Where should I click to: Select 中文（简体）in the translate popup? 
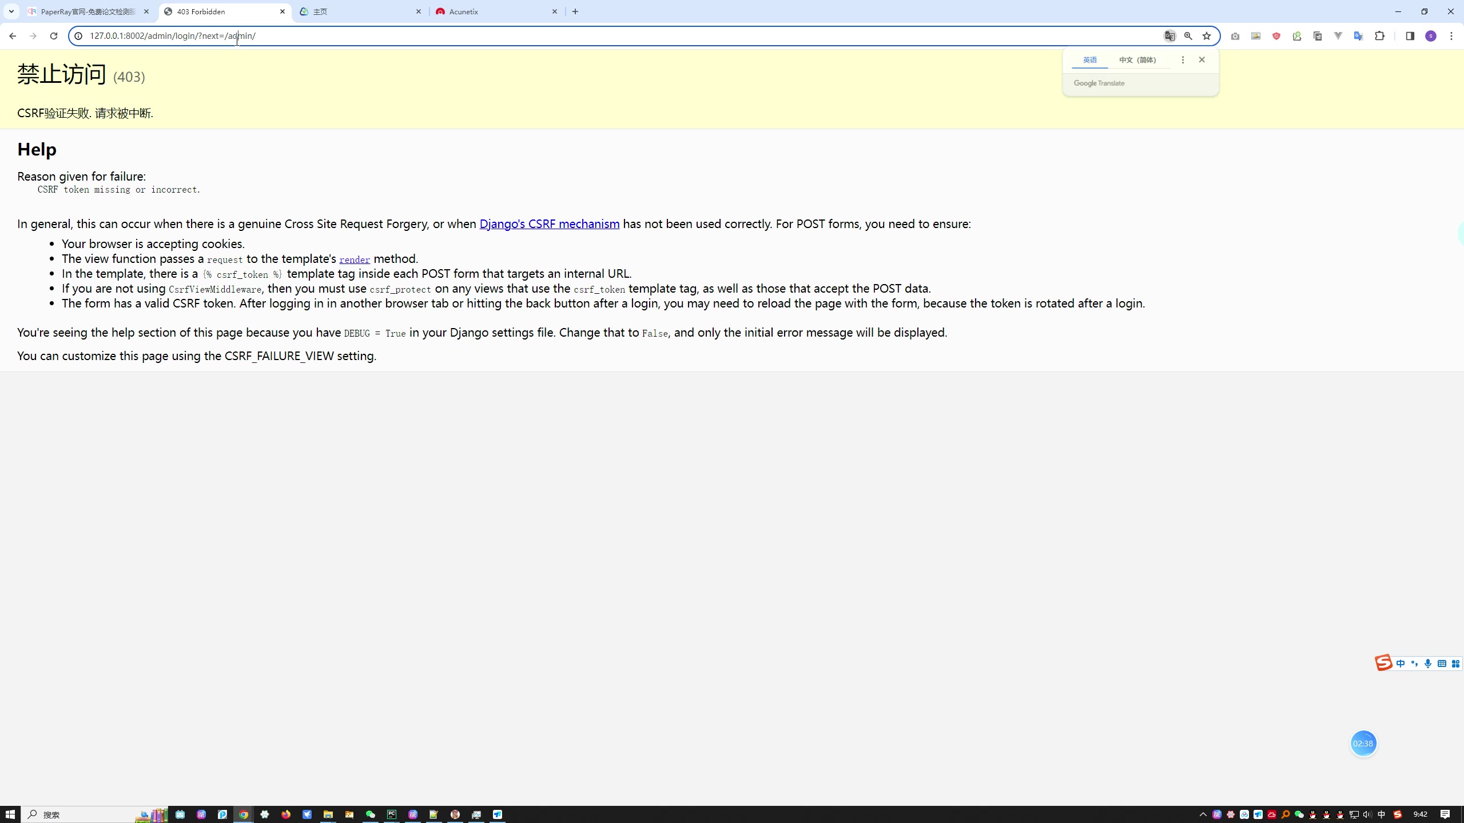point(1137,60)
